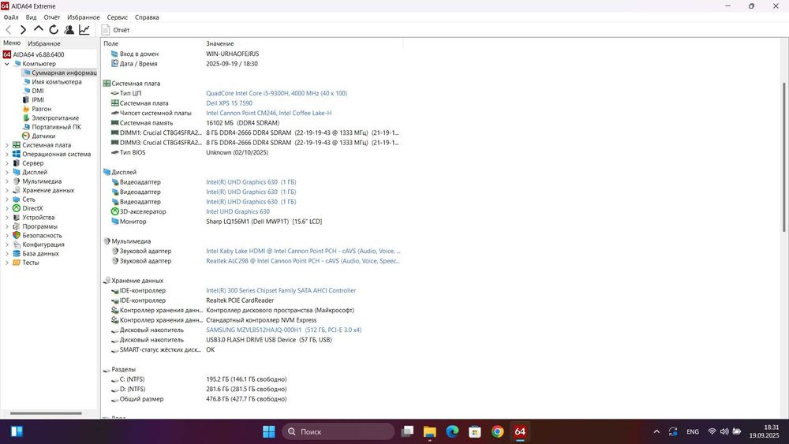Click the horizontal scrollbar of the tree panel
The height and width of the screenshot is (444, 789).
pyautogui.click(x=46, y=413)
